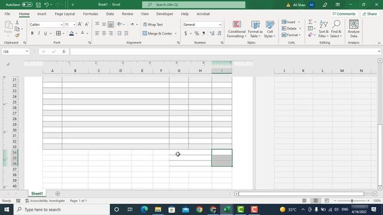Align text left in cell

pos(97,33)
